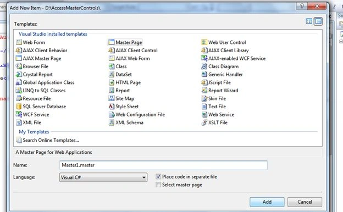Pick the Skin File icon
The image size is (343, 212).
click(x=204, y=98)
